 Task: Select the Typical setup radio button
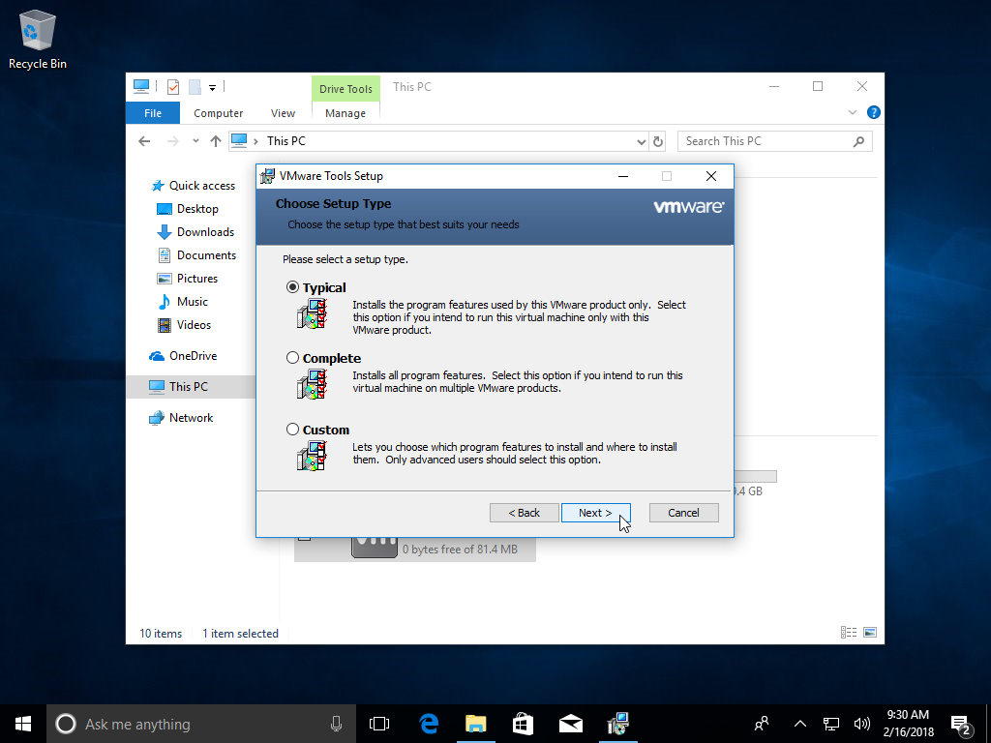tap(293, 287)
